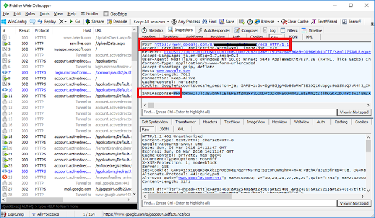Click the comment speech bubble icon

(x=32, y=22)
